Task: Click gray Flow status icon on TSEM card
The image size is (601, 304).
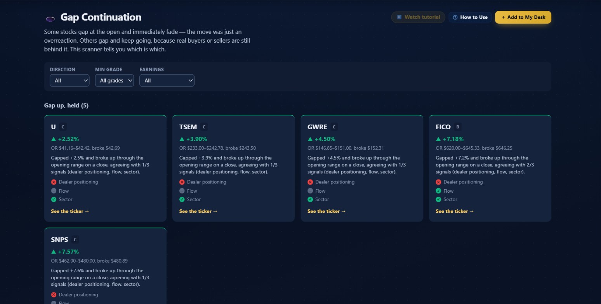Action: coord(182,191)
